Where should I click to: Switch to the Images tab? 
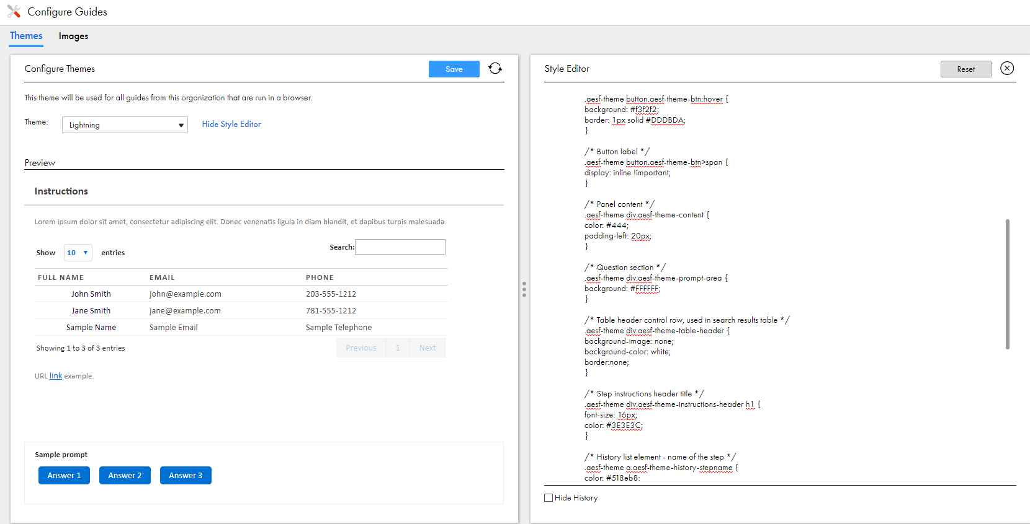(73, 36)
